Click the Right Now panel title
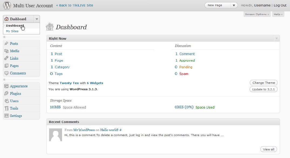This screenshot has height=158, width=290. tap(57, 38)
